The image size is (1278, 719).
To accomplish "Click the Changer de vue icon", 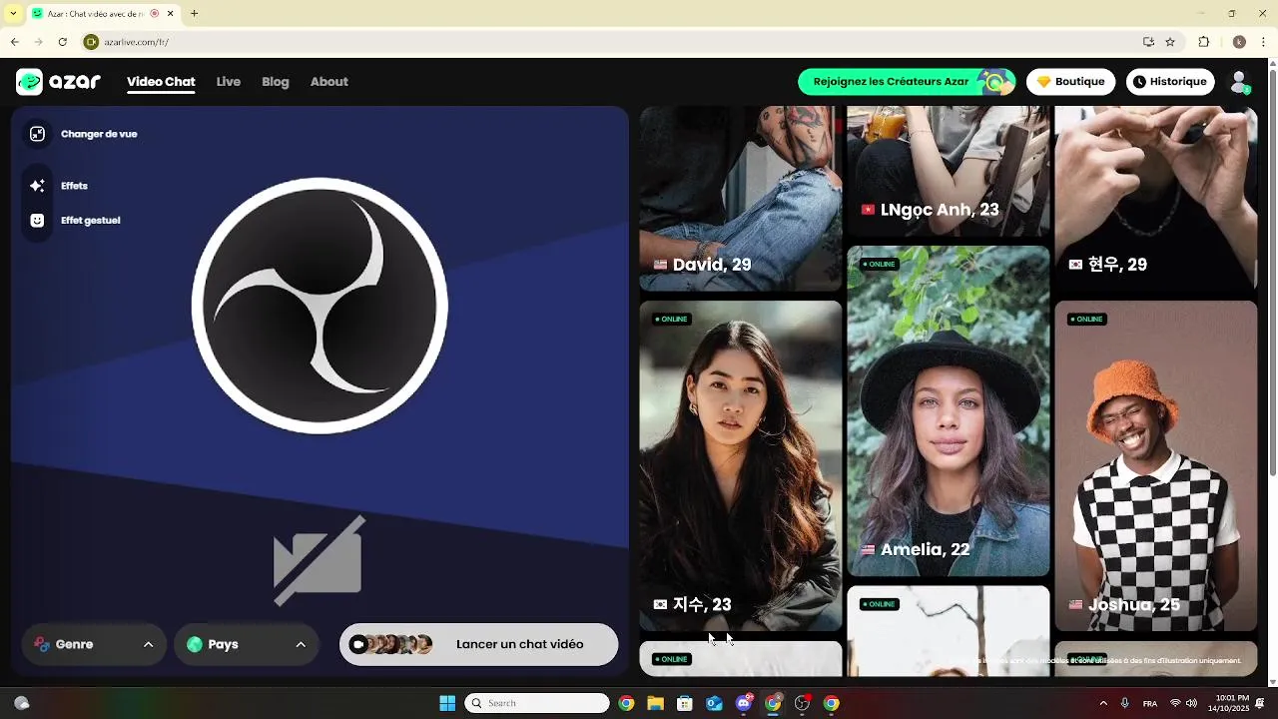I will [37, 134].
